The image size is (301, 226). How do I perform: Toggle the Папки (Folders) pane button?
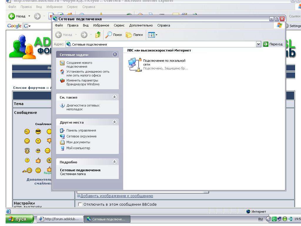pyautogui.click(x=134, y=35)
